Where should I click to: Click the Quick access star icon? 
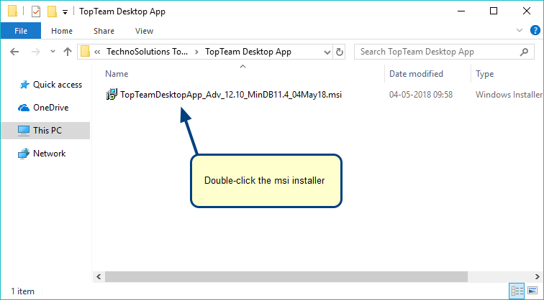(x=24, y=85)
